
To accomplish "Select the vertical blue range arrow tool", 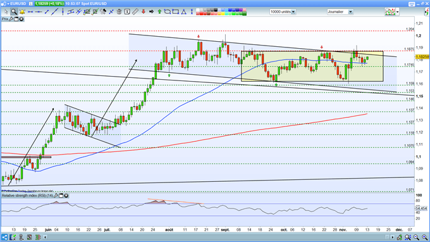I will click(x=192, y=11).
